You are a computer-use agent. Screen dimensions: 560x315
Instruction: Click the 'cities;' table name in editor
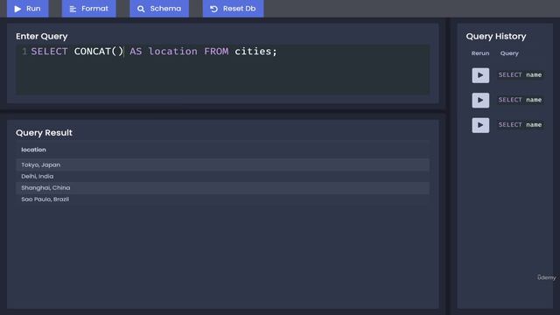255,52
